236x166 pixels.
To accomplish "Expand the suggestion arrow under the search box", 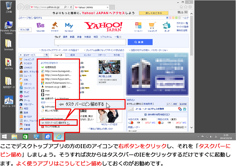I will [58, 46].
